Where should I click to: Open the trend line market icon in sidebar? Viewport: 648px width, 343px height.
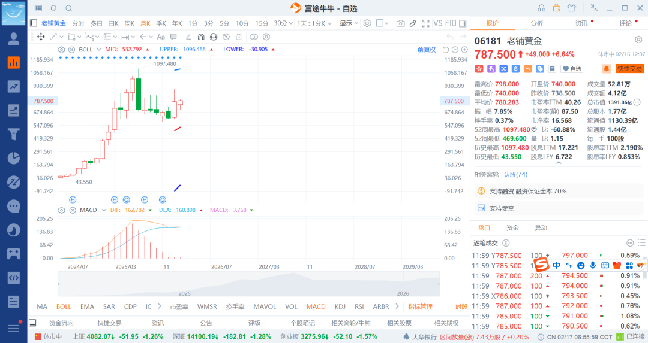tap(14, 86)
